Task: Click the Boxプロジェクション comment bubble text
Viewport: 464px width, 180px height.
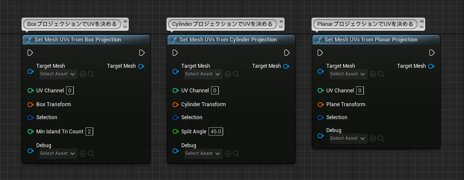Action: (72, 24)
